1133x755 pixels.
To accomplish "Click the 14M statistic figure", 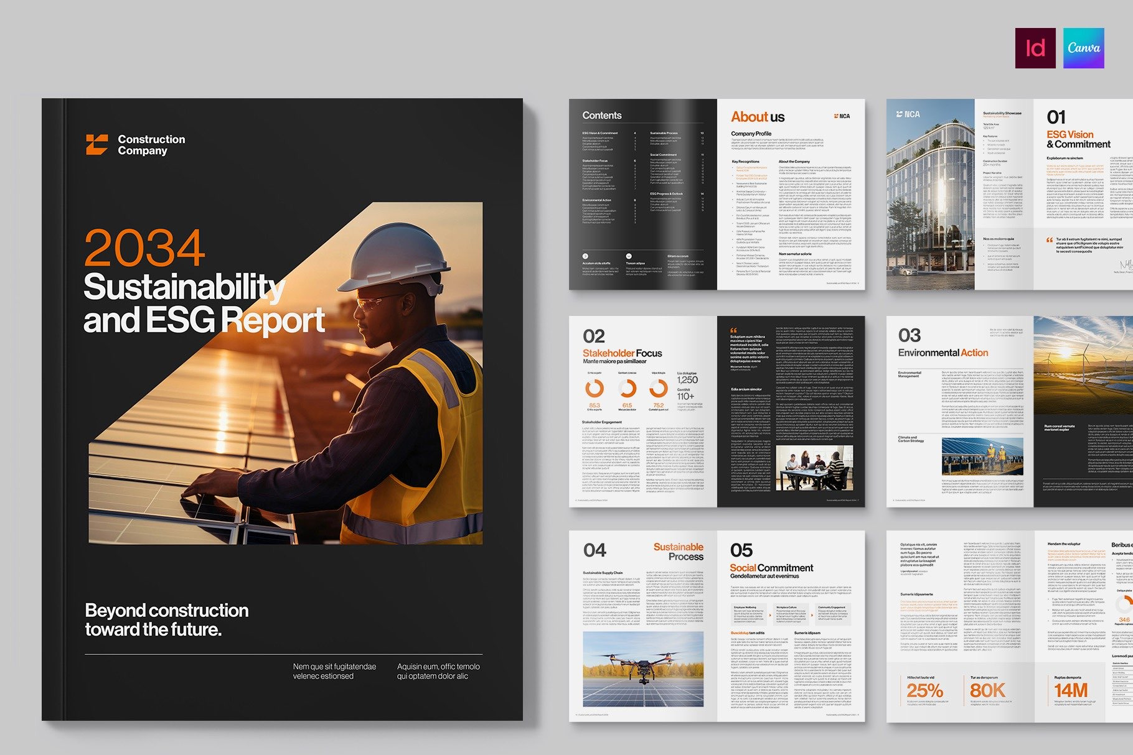I will (x=1071, y=690).
